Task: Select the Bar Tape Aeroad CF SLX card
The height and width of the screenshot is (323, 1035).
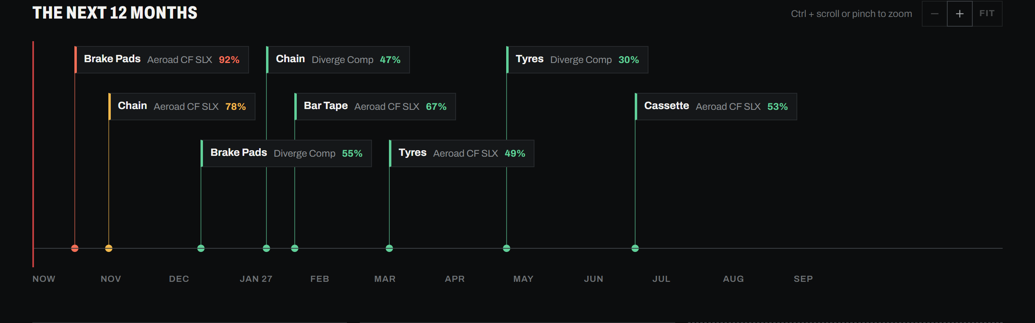Action: click(x=375, y=107)
